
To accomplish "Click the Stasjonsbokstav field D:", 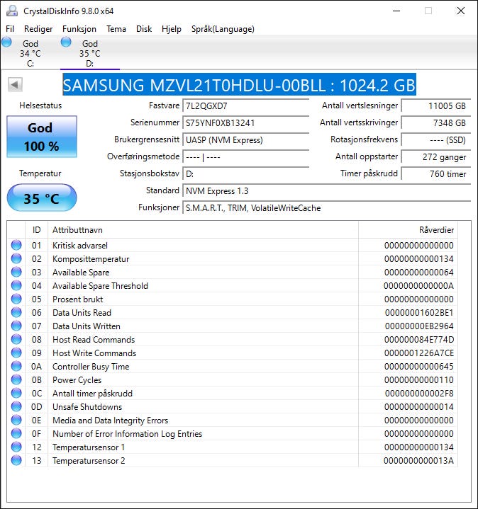I will point(245,173).
